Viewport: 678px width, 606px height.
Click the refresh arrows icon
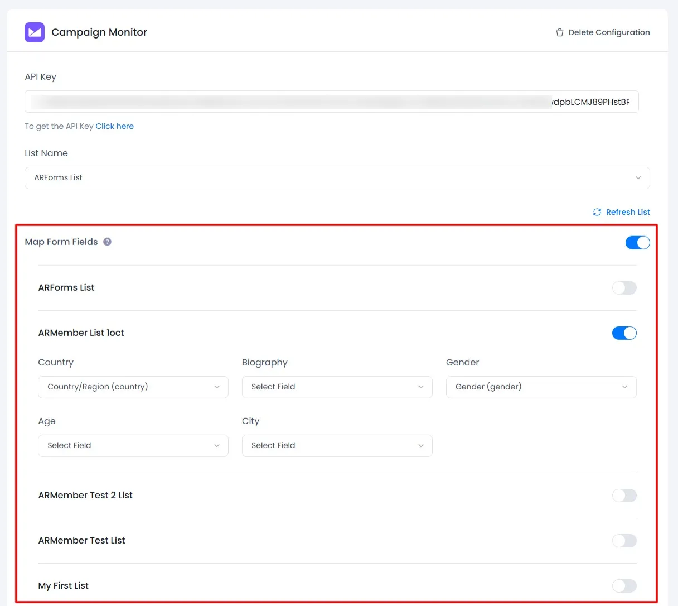(597, 212)
